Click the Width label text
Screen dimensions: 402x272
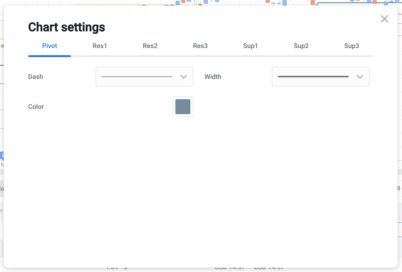pyautogui.click(x=213, y=77)
